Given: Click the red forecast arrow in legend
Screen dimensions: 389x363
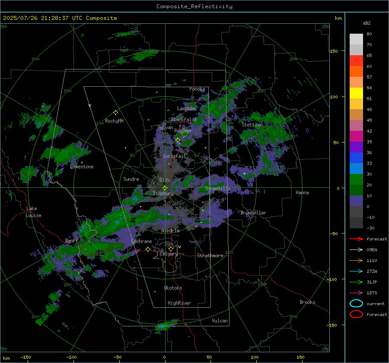Looking at the screenshot, I should [x=356, y=239].
